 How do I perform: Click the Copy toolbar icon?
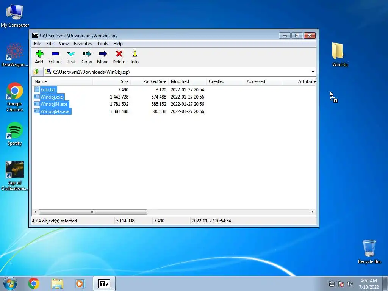pyautogui.click(x=87, y=54)
